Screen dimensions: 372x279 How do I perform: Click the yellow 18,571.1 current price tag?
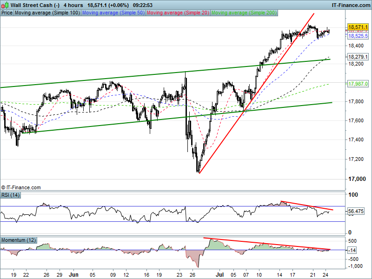358,27
